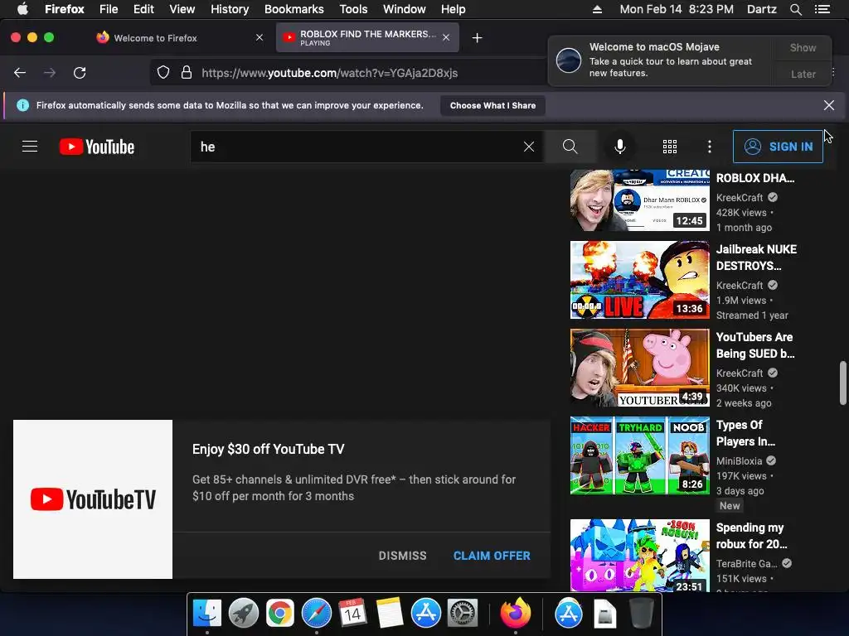
Task: Open Calendar from the Dock
Action: pyautogui.click(x=353, y=613)
